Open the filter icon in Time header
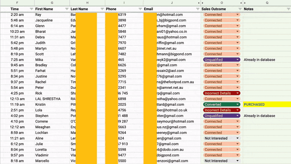This screenshot has width=291, height=164. pyautogui.click(x=31, y=9)
